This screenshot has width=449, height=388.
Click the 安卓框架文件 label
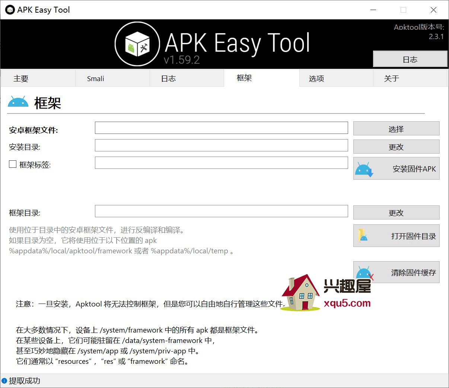[34, 130]
